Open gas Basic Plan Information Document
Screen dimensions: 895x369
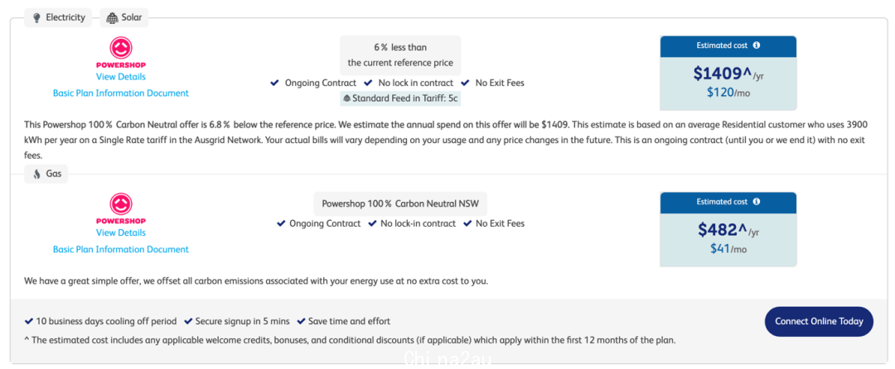tap(121, 249)
